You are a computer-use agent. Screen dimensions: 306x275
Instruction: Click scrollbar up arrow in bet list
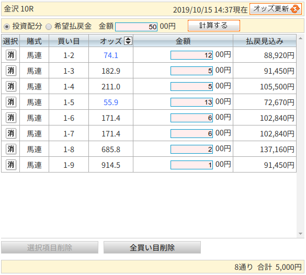(300, 38)
